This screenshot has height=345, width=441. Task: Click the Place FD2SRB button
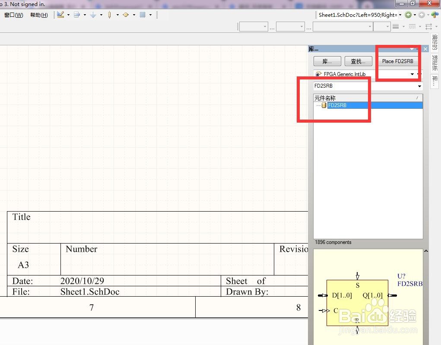(x=397, y=61)
